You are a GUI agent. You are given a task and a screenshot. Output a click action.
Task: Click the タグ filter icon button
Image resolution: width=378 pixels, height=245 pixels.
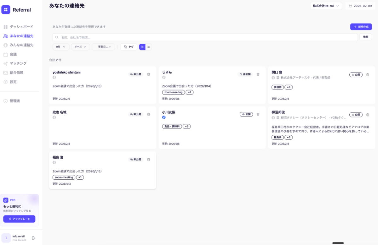click(x=125, y=46)
